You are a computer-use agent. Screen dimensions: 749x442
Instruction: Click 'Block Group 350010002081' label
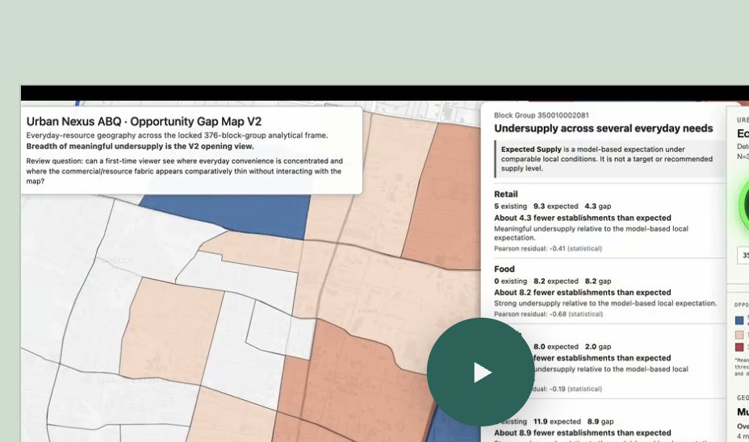coord(542,115)
